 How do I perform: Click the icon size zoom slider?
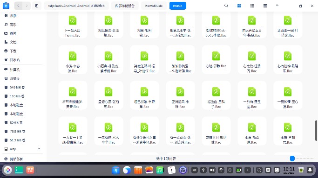click(292, 159)
